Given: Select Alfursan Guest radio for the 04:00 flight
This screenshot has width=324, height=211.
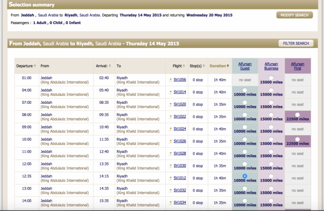Looking at the screenshot, I should coord(245,90).
